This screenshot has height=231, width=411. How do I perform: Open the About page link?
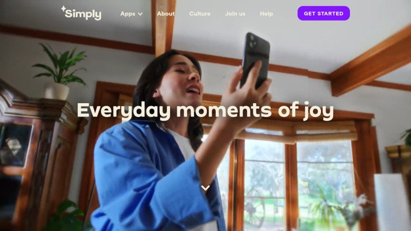pyautogui.click(x=165, y=14)
